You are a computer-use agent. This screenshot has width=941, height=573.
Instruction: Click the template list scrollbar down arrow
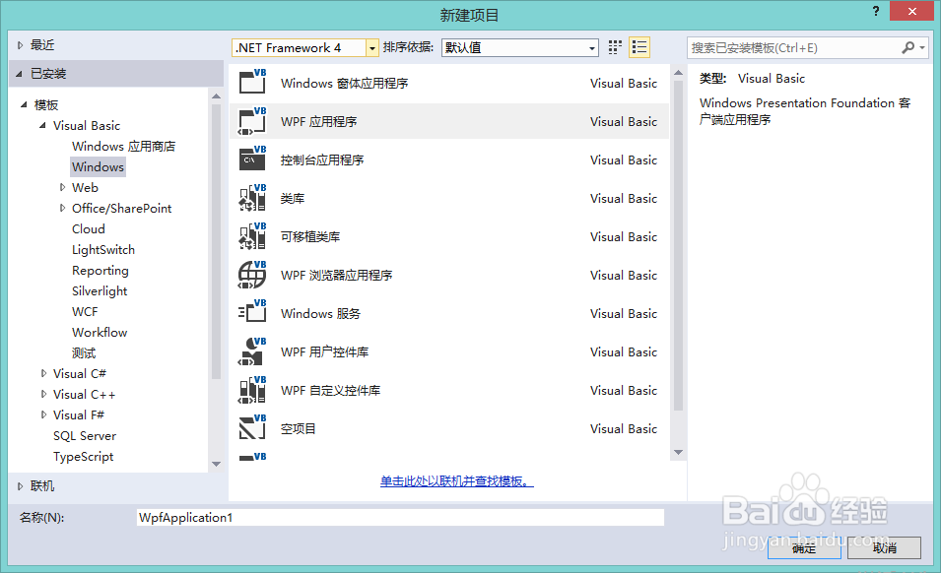tap(679, 453)
